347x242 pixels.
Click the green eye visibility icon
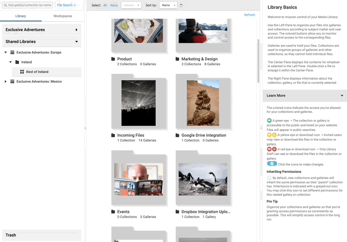pyautogui.click(x=269, y=119)
